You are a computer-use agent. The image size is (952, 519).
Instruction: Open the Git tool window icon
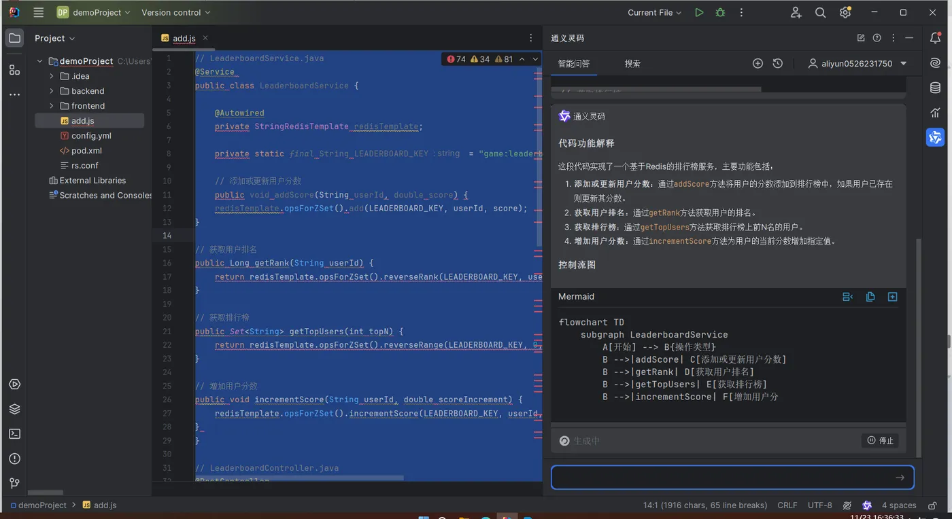point(14,483)
